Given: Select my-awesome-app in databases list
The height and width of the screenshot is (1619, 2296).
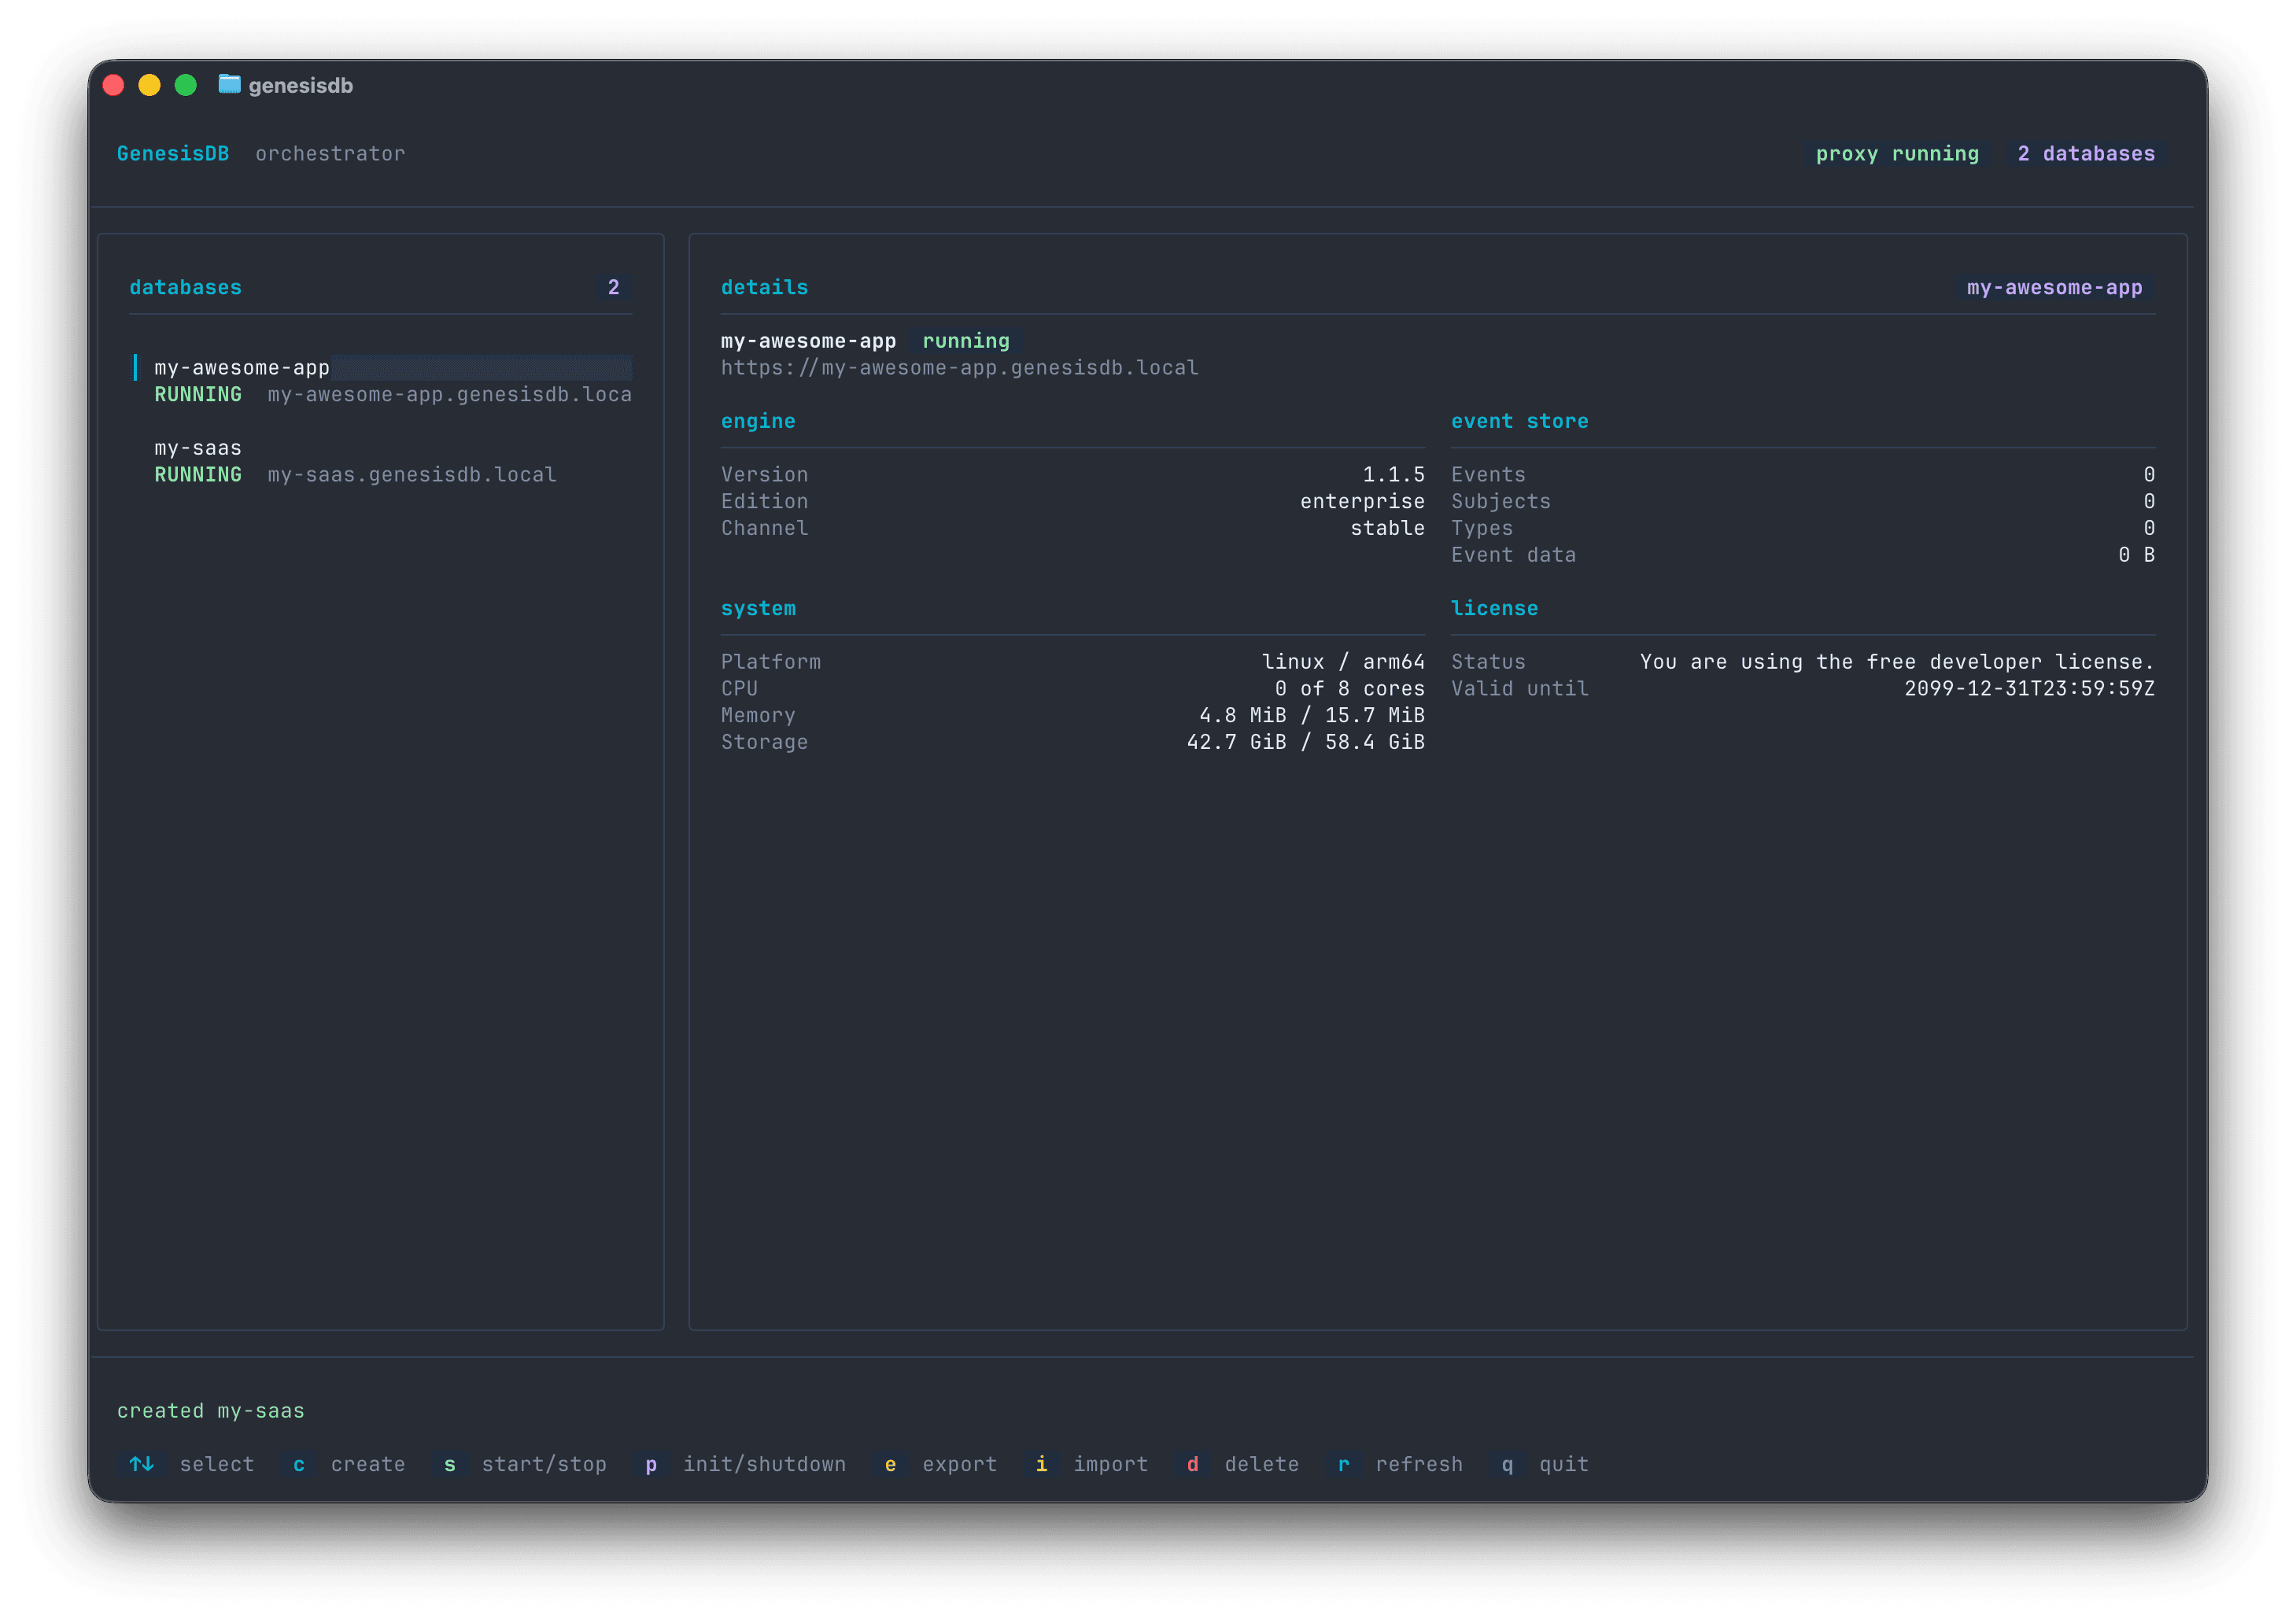Looking at the screenshot, I should pos(382,381).
